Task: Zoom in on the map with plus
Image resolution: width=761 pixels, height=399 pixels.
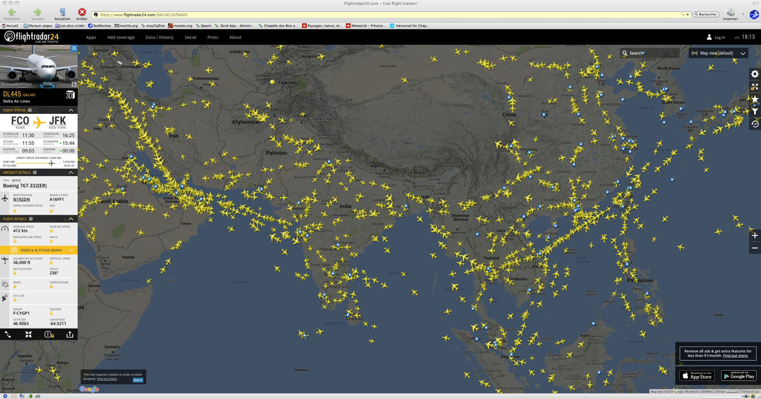Action: pos(755,235)
